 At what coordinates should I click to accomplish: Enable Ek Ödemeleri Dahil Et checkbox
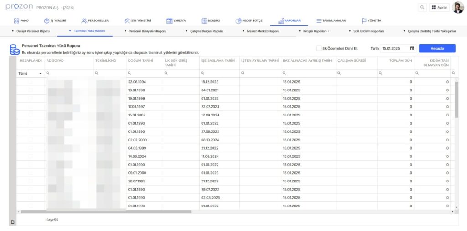pyautogui.click(x=318, y=48)
